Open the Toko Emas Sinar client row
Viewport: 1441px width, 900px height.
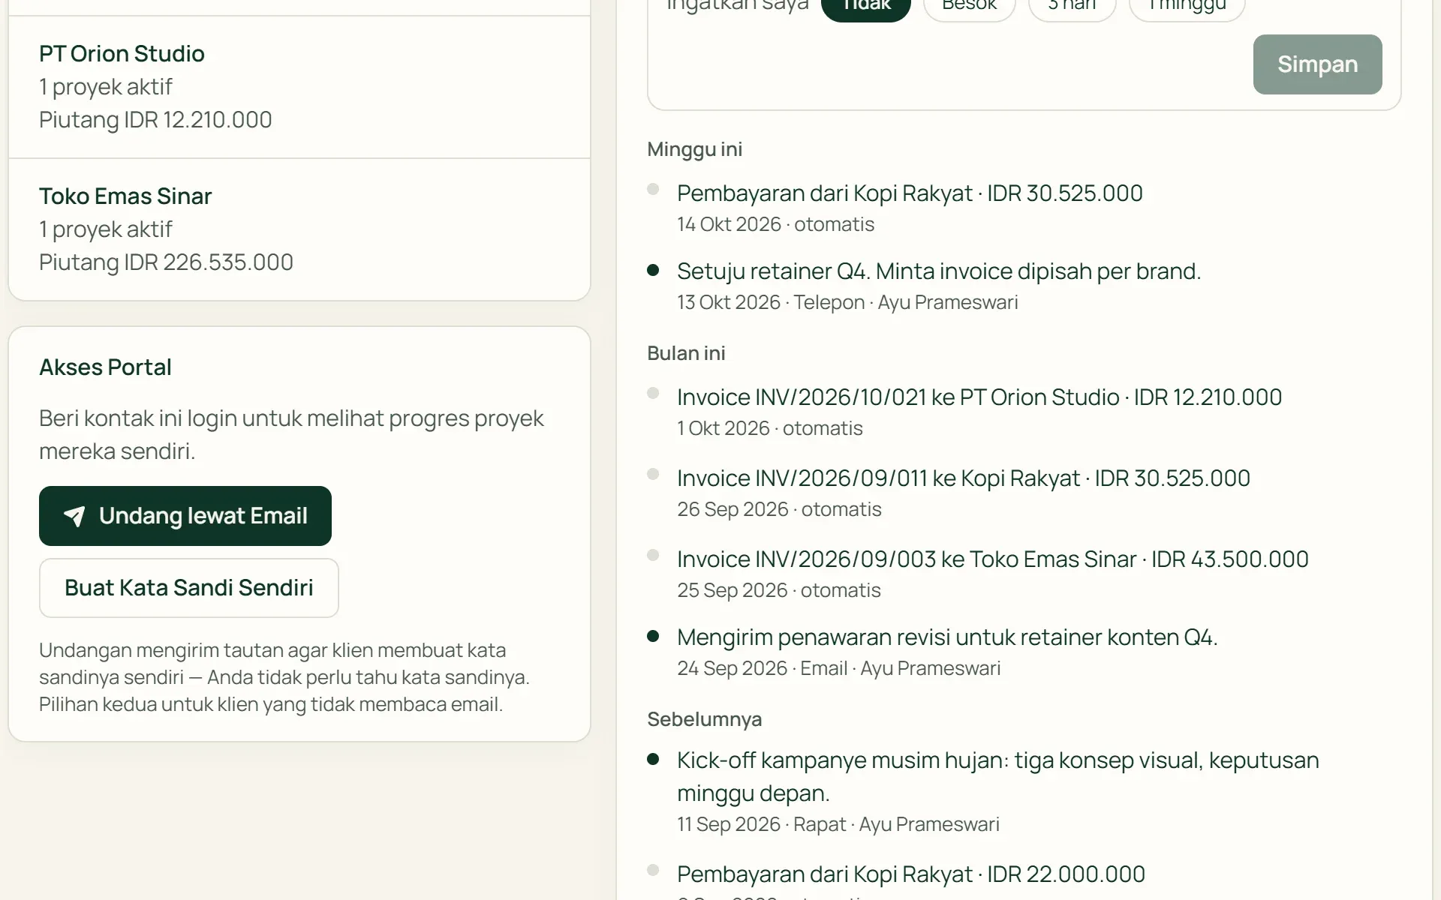[x=299, y=229]
